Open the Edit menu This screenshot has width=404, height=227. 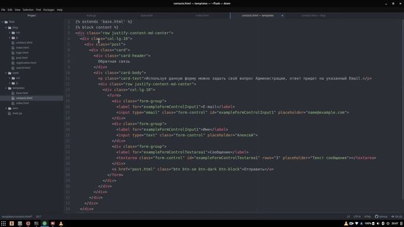coord(10,10)
